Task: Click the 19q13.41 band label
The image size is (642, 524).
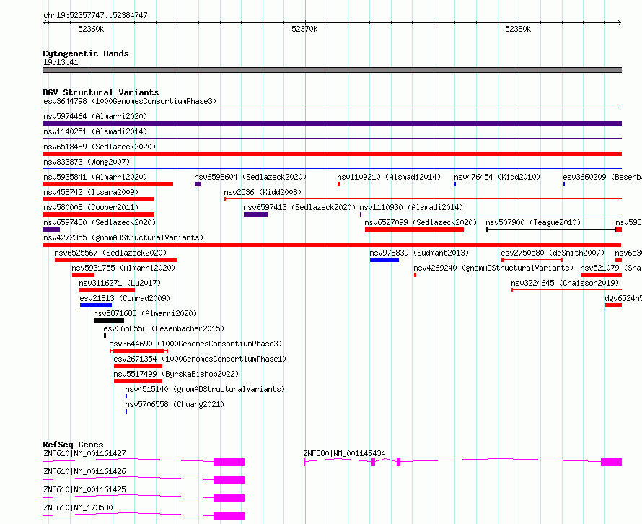Action: tap(61, 62)
